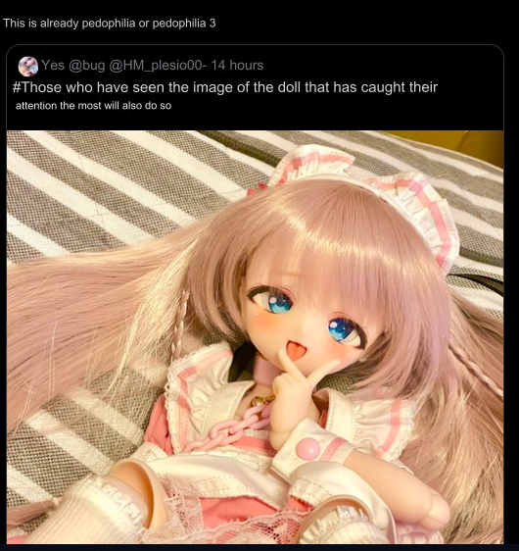Visit the @HM_plesio00 handle link
Screen dimensions: 519x551
tap(156, 66)
